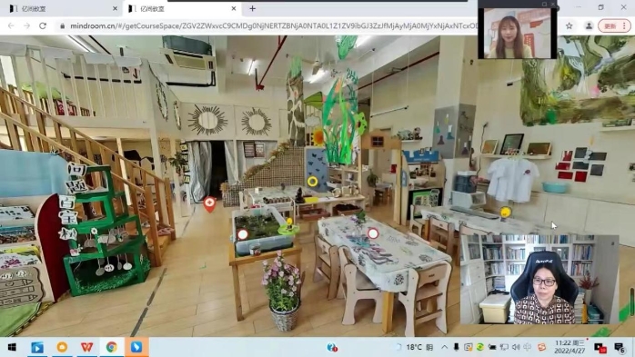Open the Windows Start menu
The image size is (635, 357).
(x=12, y=347)
